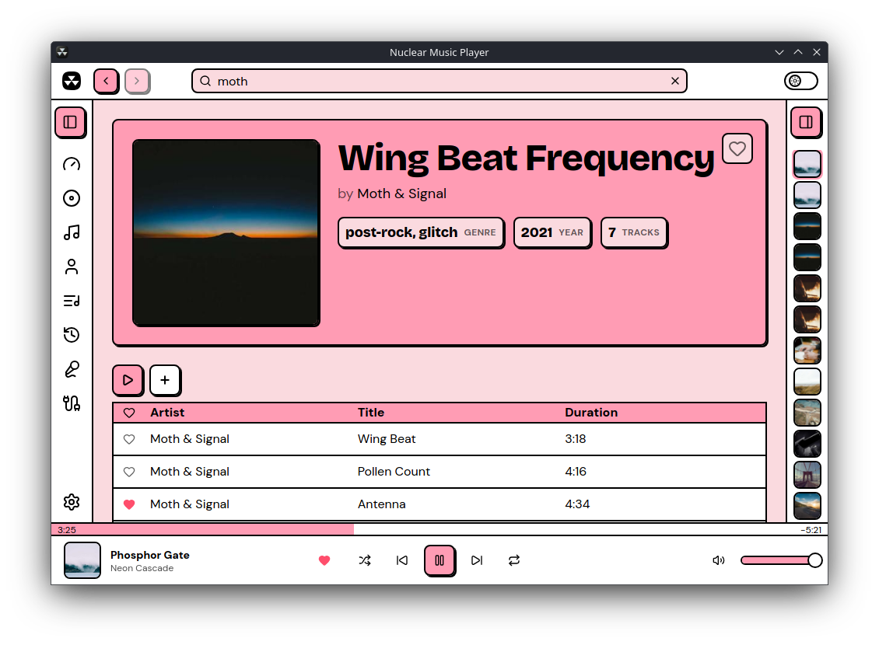879x645 pixels.
Task: Clear the search field with the X
Action: pyautogui.click(x=675, y=81)
